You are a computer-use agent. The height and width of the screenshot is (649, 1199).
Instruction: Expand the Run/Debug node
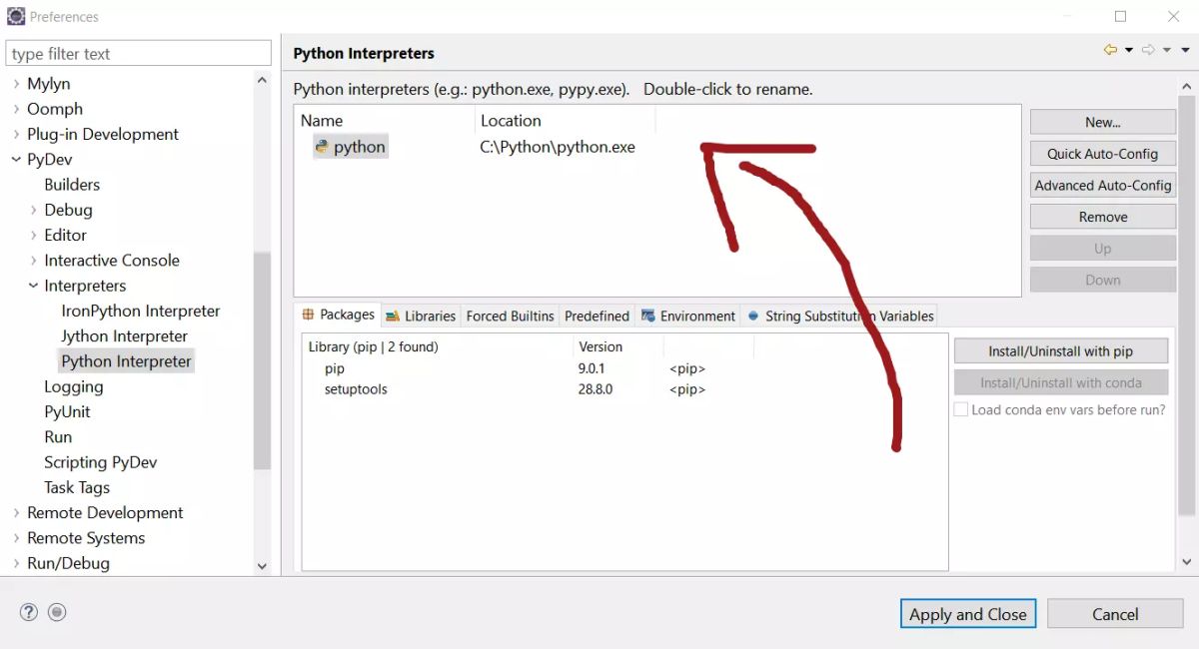coord(16,563)
